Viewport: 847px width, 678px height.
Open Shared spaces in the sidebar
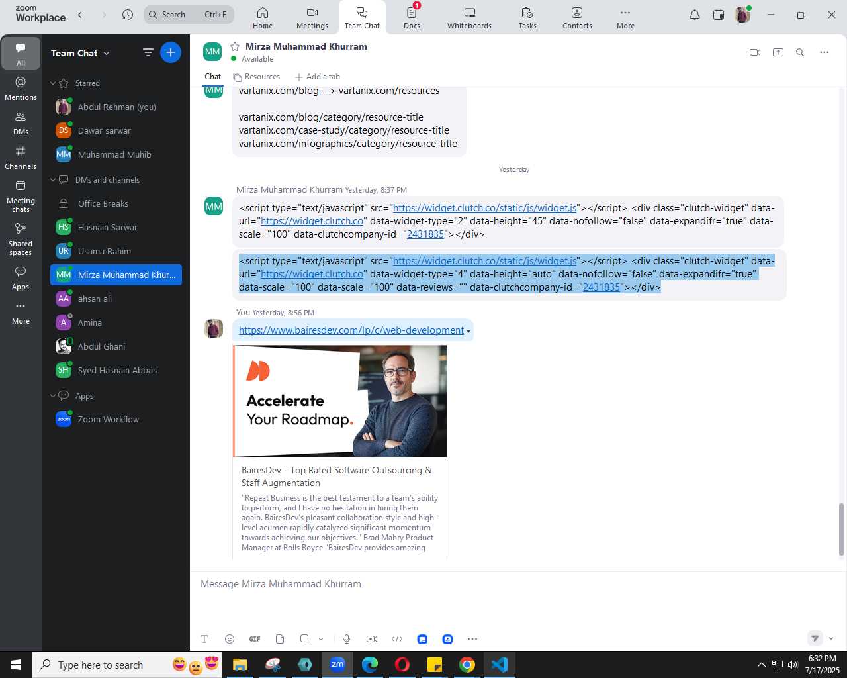coord(21,239)
